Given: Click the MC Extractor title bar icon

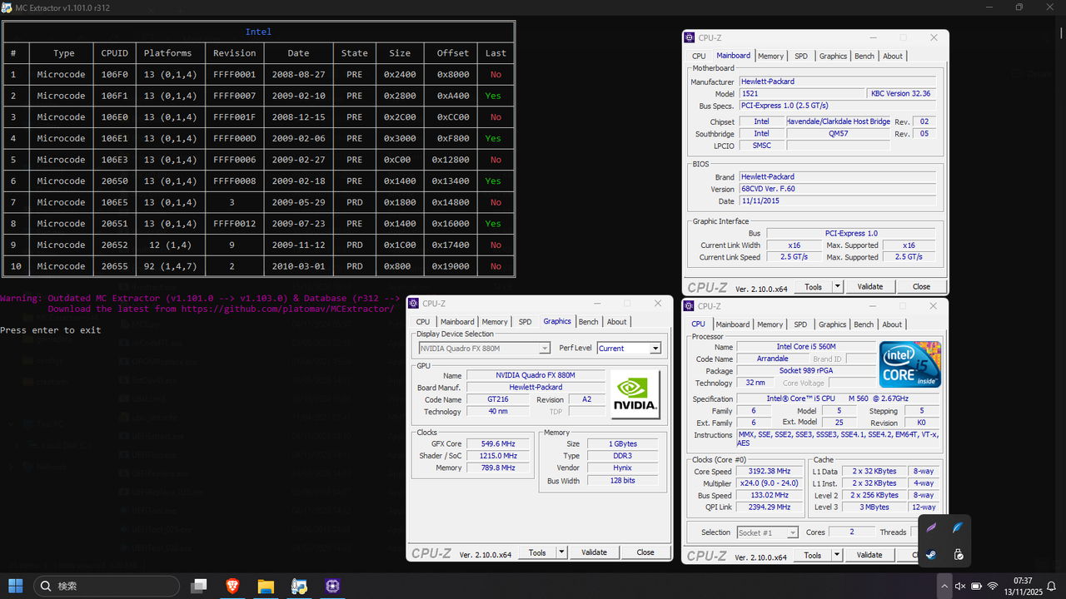Looking at the screenshot, I should [7, 7].
